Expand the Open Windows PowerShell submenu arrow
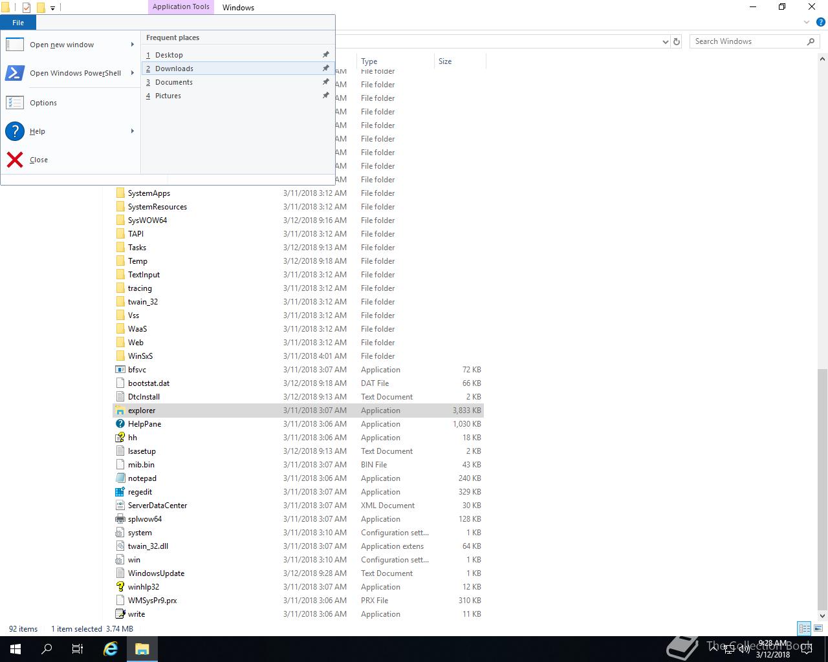The image size is (828, 662). coord(133,73)
